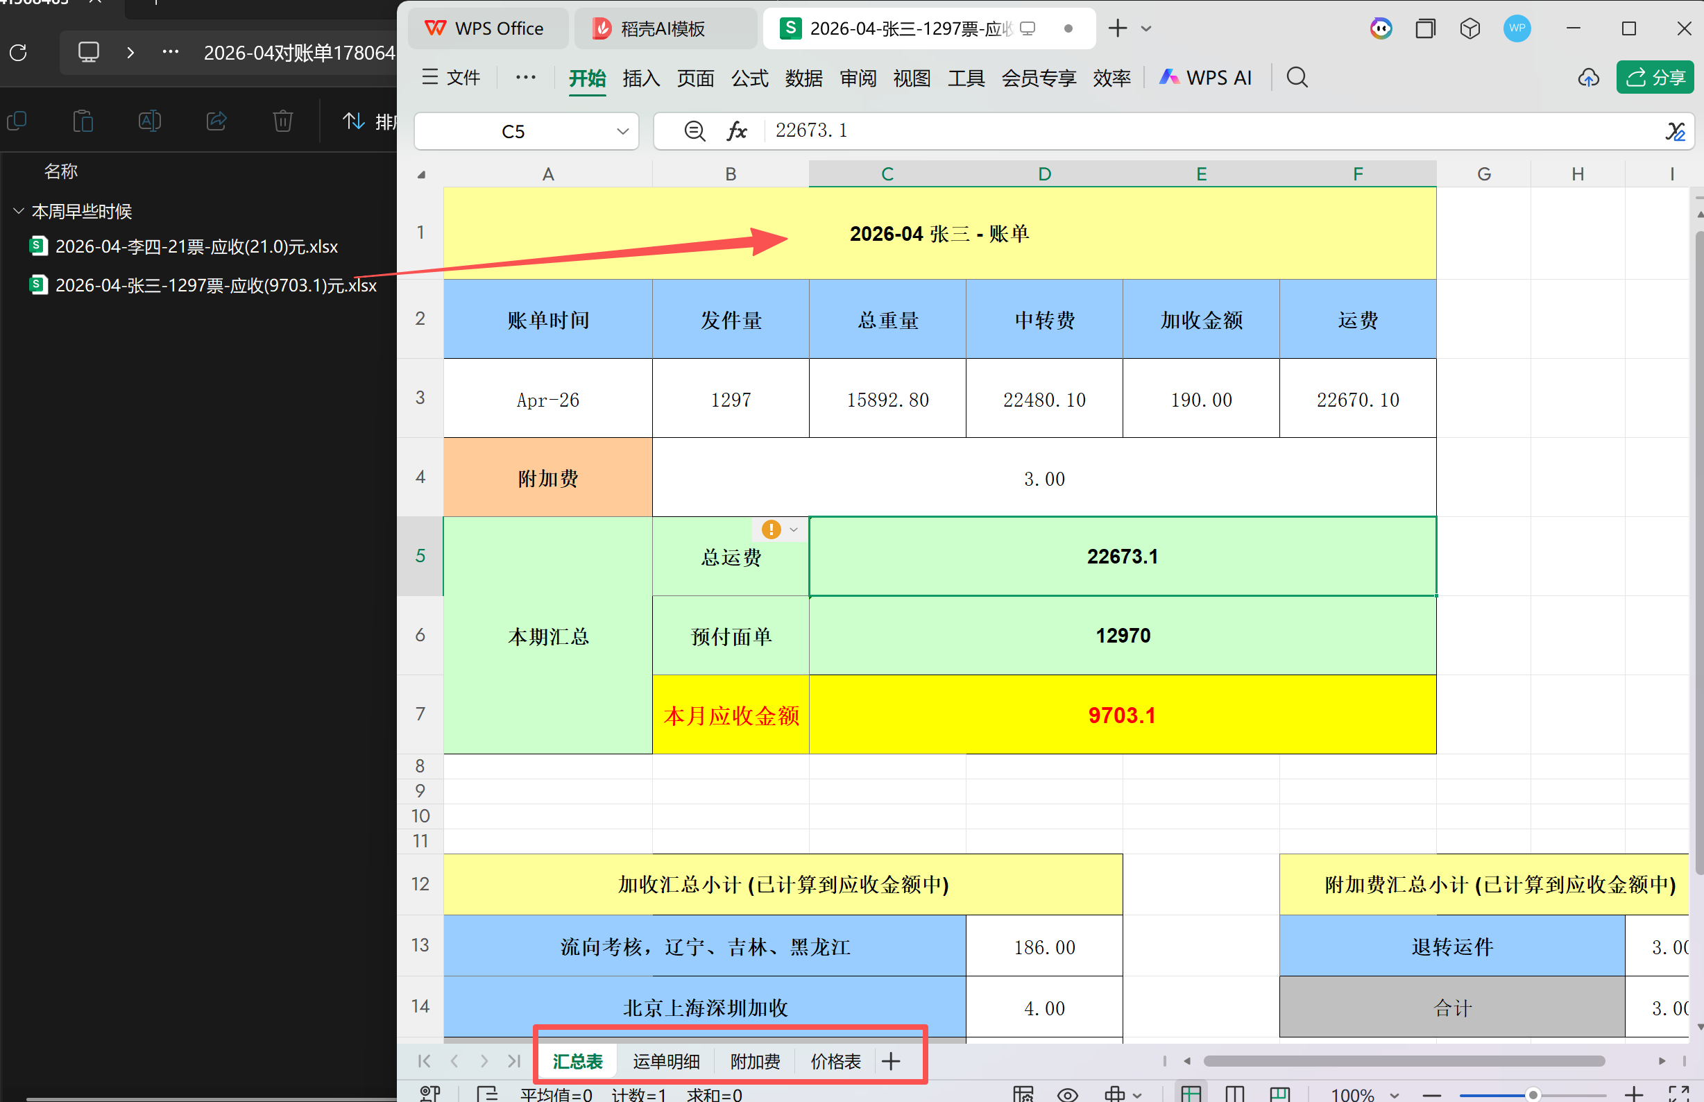Click the zoom-out minus in status bar

[1431, 1095]
